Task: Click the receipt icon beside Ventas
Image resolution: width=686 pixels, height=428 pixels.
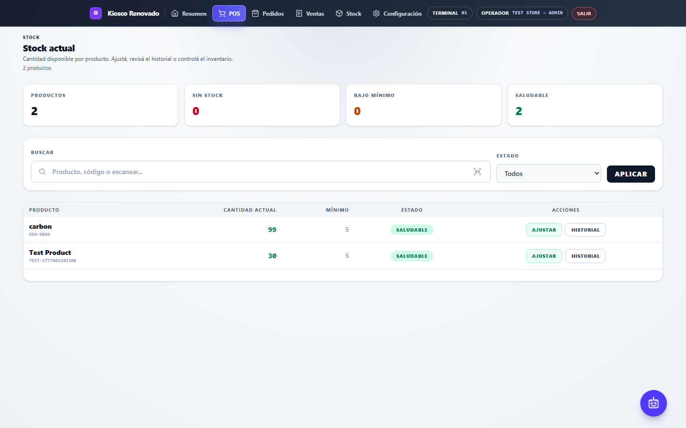Action: pos(299,13)
